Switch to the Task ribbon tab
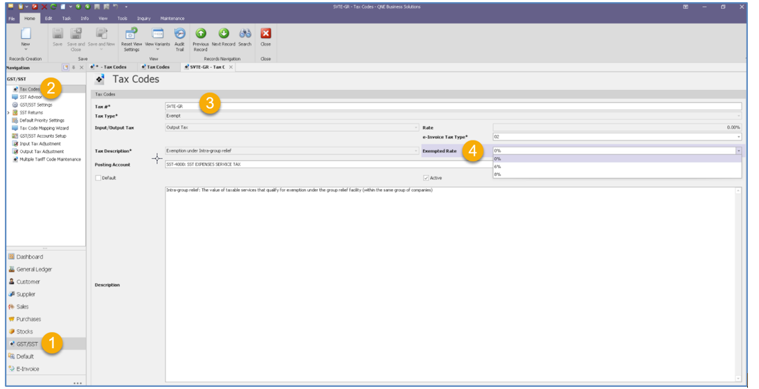Screen dimensions: 759x389 pos(66,19)
